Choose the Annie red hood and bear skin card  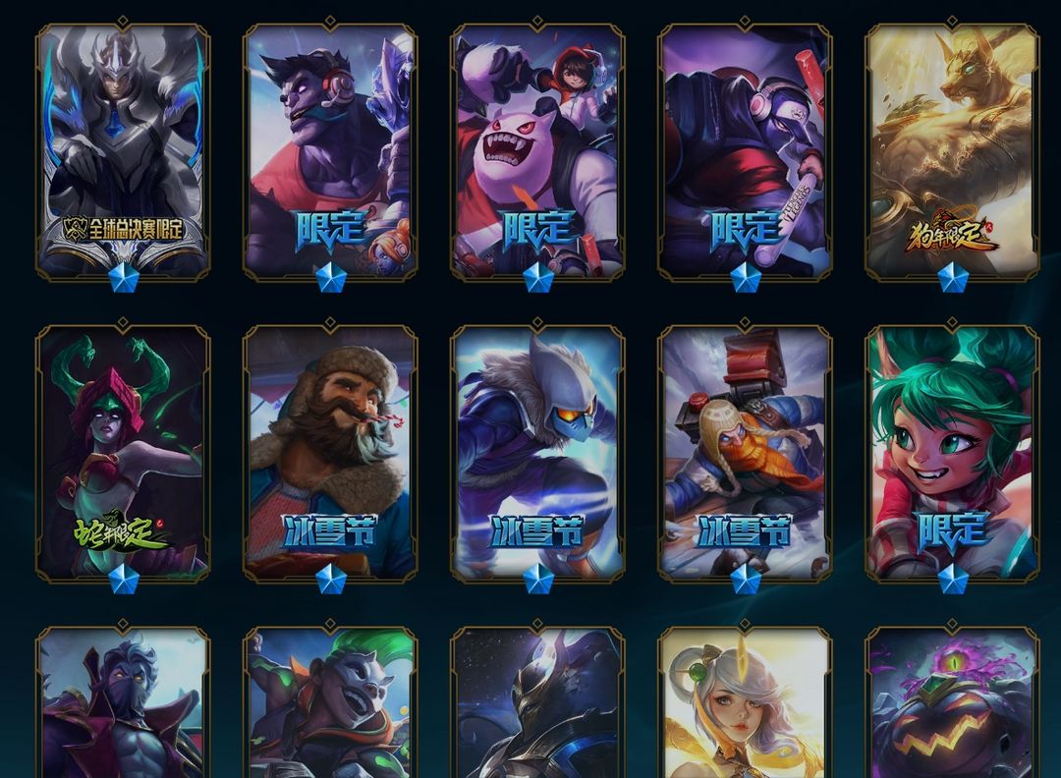pos(537,153)
